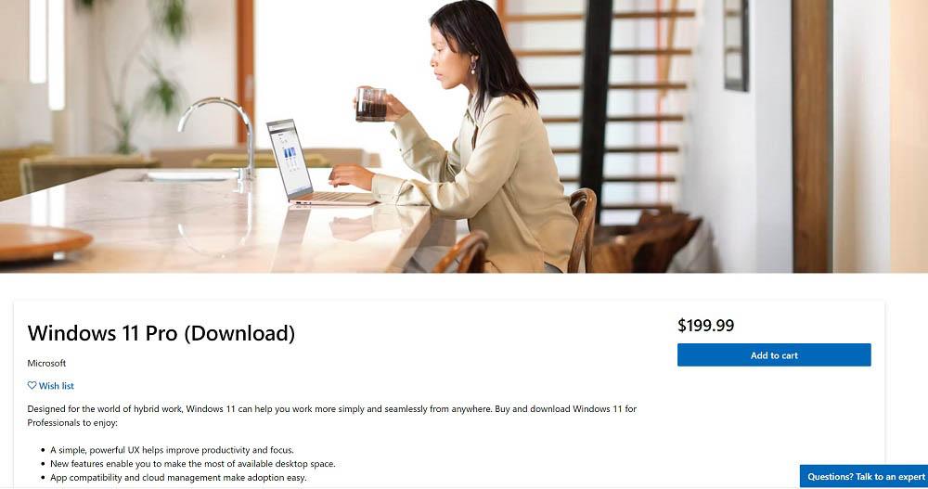Click the 'Designed for the world of hybrid work' paragraph
The image size is (928, 489).
tap(332, 416)
